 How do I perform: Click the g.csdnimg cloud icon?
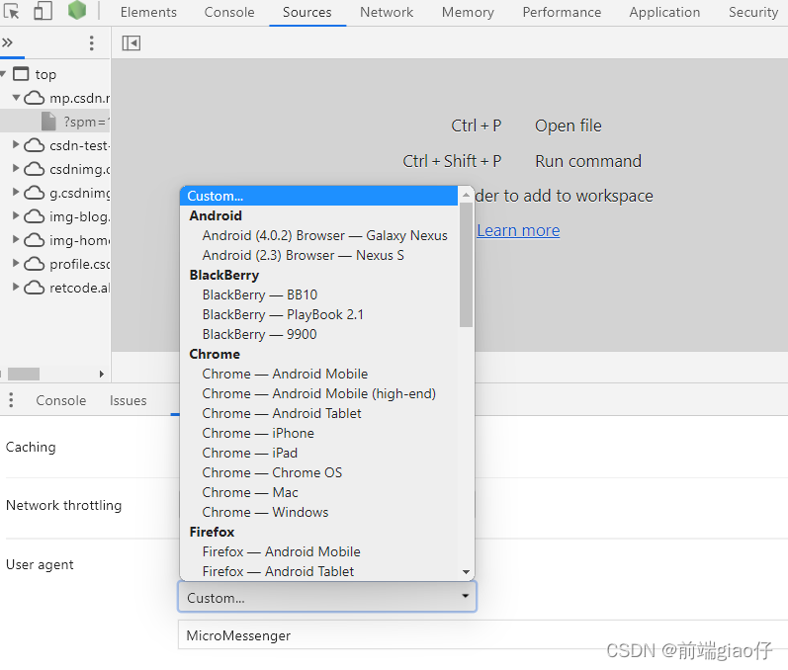point(35,193)
